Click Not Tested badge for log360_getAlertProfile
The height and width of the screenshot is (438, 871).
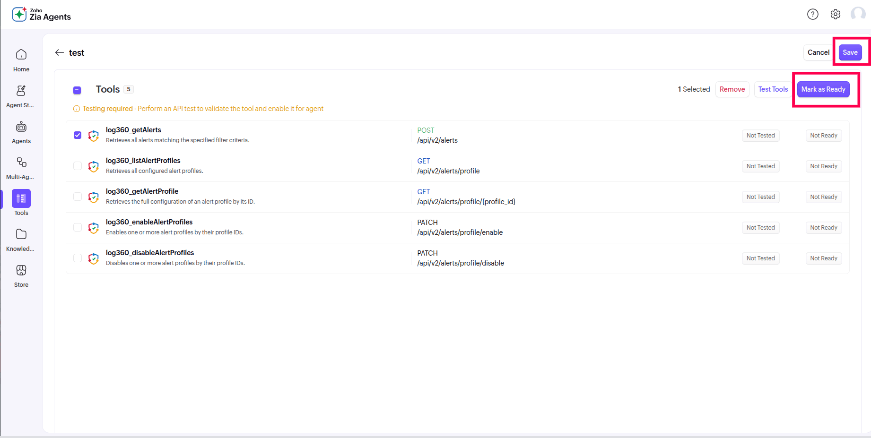pos(760,197)
